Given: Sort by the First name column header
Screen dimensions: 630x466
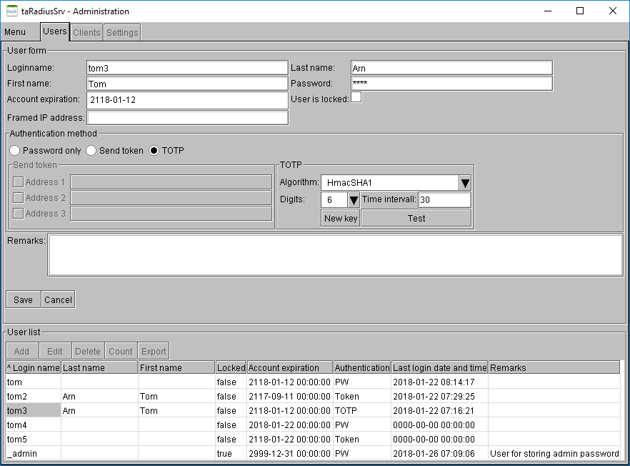Looking at the screenshot, I should coord(176,367).
